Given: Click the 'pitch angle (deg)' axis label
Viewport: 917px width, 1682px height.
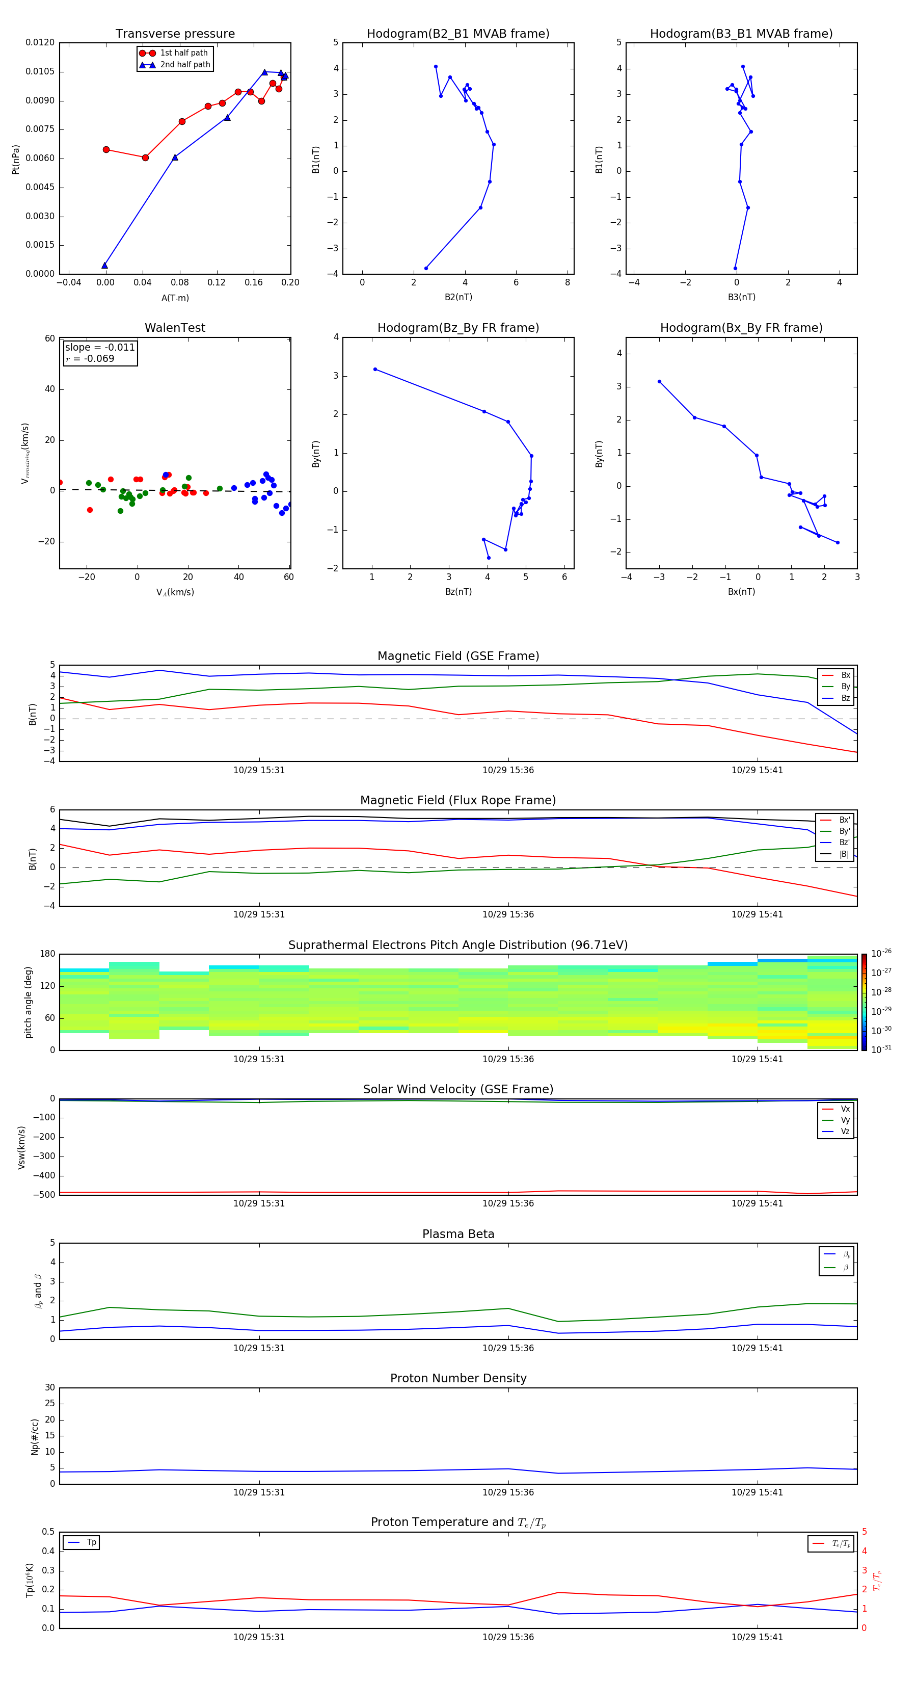Looking at the screenshot, I should point(29,1002).
